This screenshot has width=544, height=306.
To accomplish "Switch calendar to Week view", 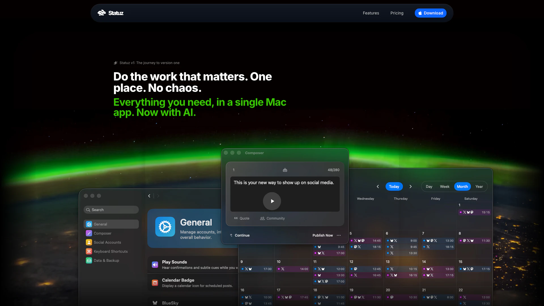I will [x=444, y=186].
